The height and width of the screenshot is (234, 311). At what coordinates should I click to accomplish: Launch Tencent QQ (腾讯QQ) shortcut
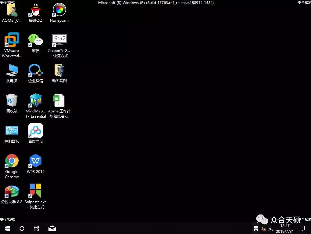pos(35,10)
